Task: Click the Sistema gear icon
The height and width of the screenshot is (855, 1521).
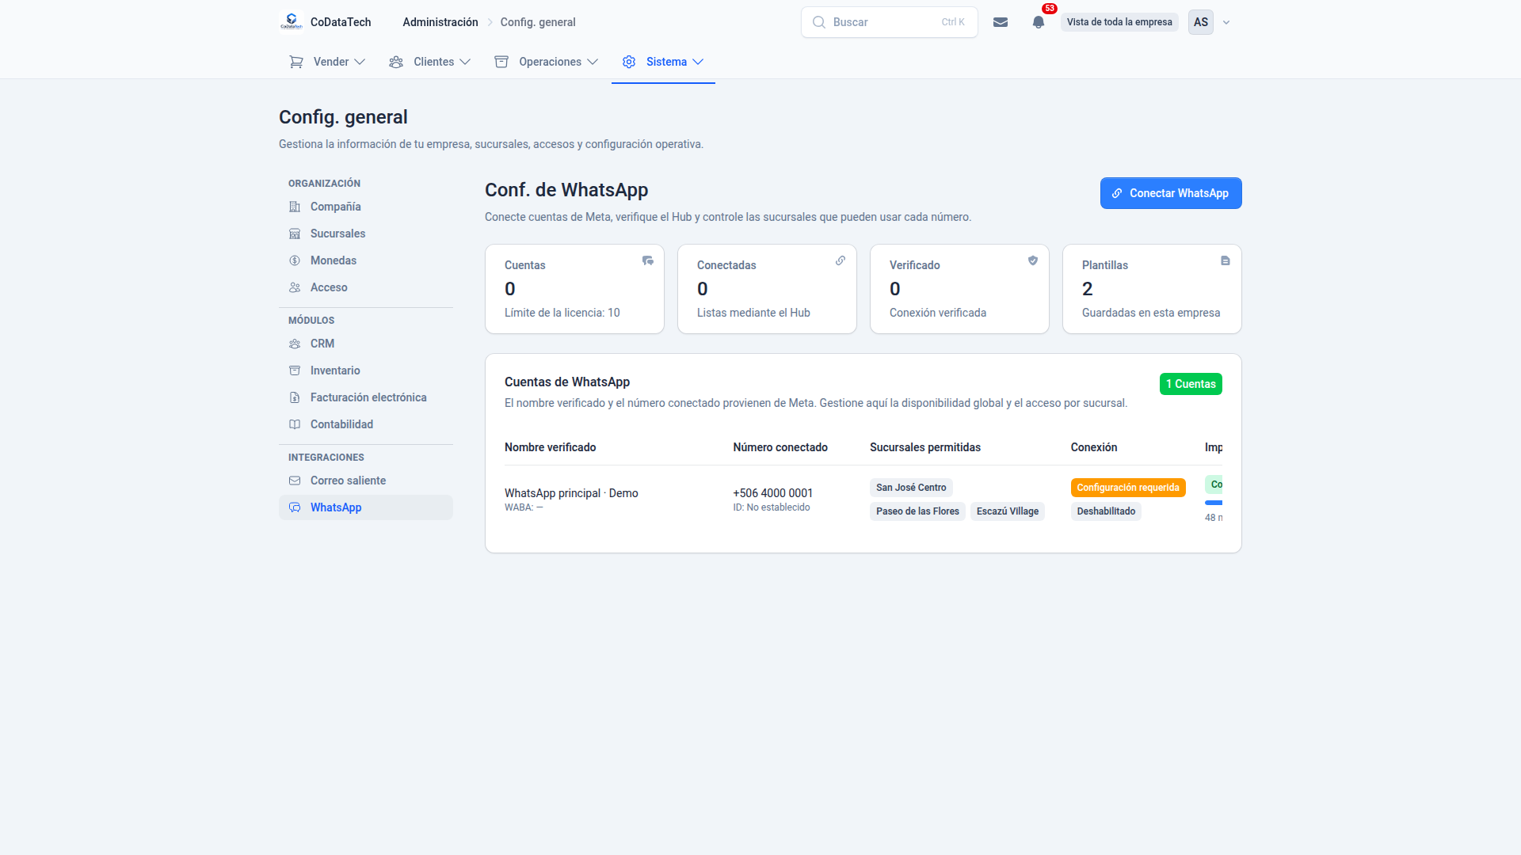Action: click(629, 62)
